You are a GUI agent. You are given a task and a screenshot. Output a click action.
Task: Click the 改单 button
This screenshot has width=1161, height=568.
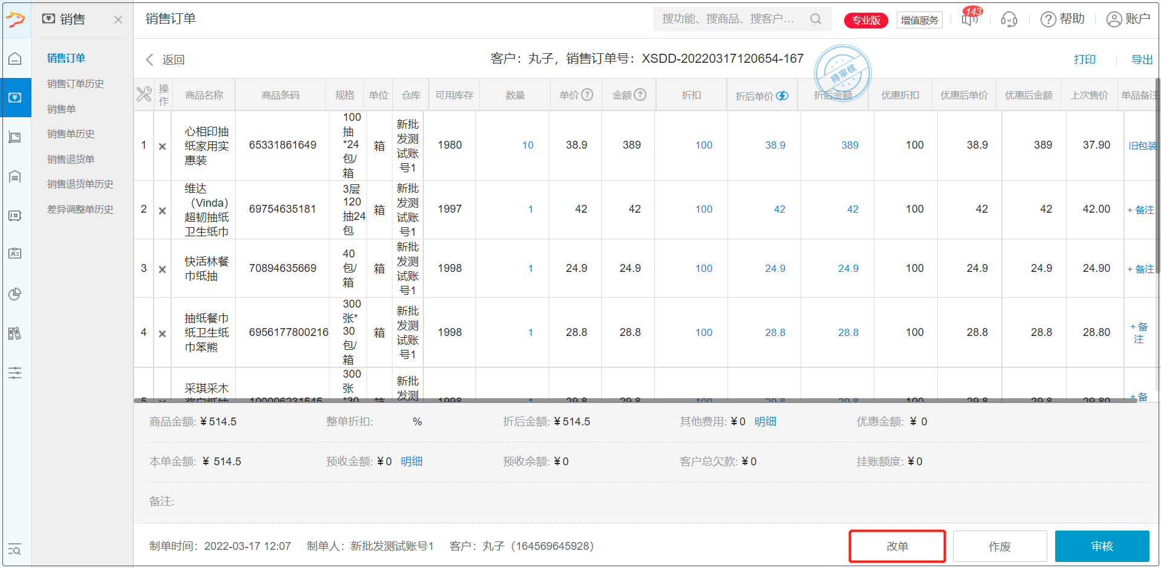point(897,546)
